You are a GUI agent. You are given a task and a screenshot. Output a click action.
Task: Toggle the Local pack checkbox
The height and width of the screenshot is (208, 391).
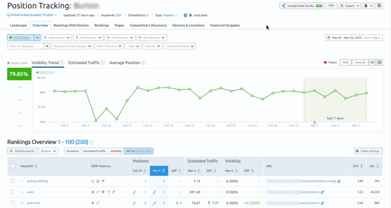(186, 15)
